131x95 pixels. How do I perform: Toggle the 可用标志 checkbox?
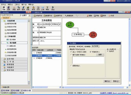pos(60,24)
